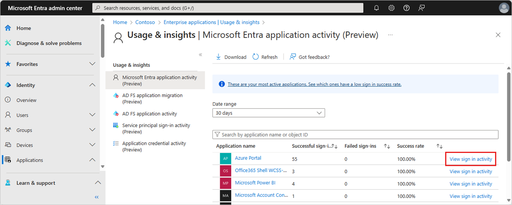This screenshot has height=205, width=512.
Task: Toggle sort on Success rate column
Action: click(x=439, y=146)
